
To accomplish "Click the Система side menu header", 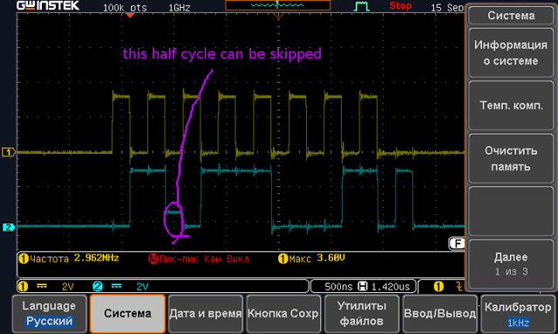I will pos(511,16).
